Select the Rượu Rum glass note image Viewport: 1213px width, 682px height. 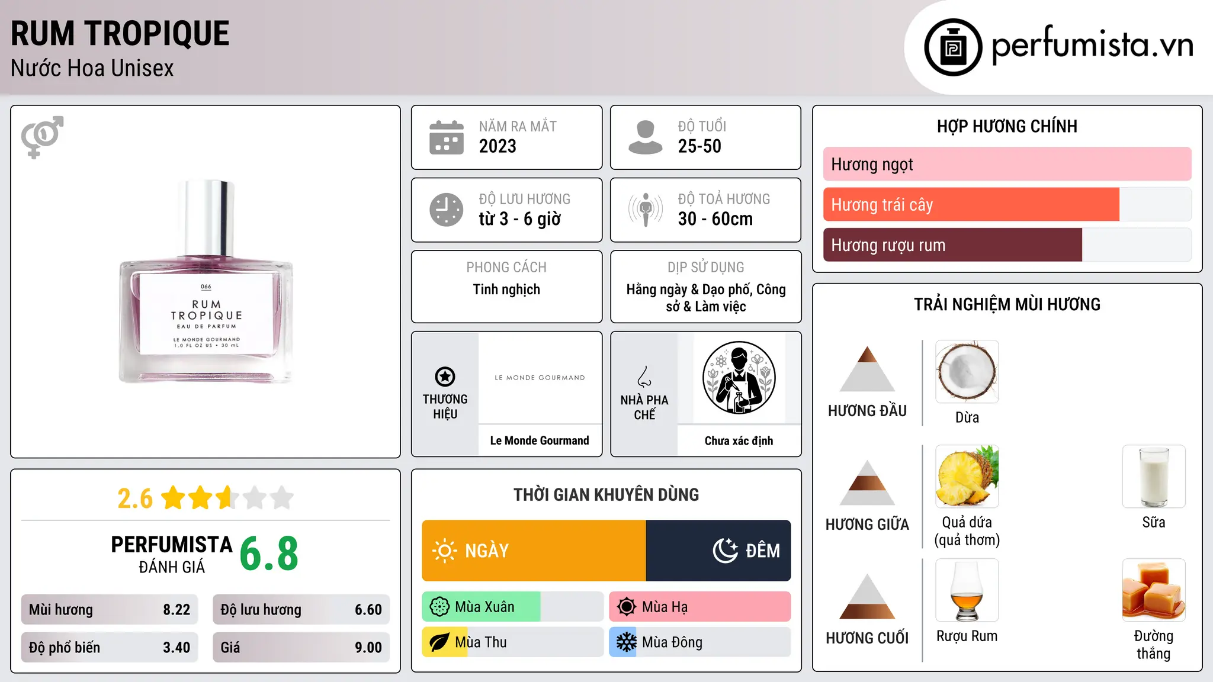pos(967,590)
